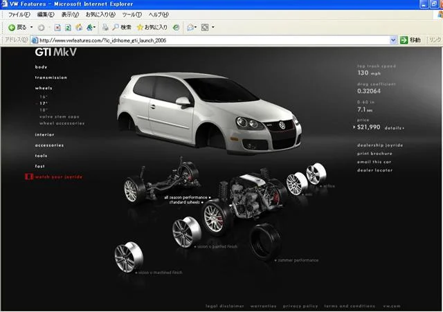Expand the fast section in left menu

[x=40, y=166]
